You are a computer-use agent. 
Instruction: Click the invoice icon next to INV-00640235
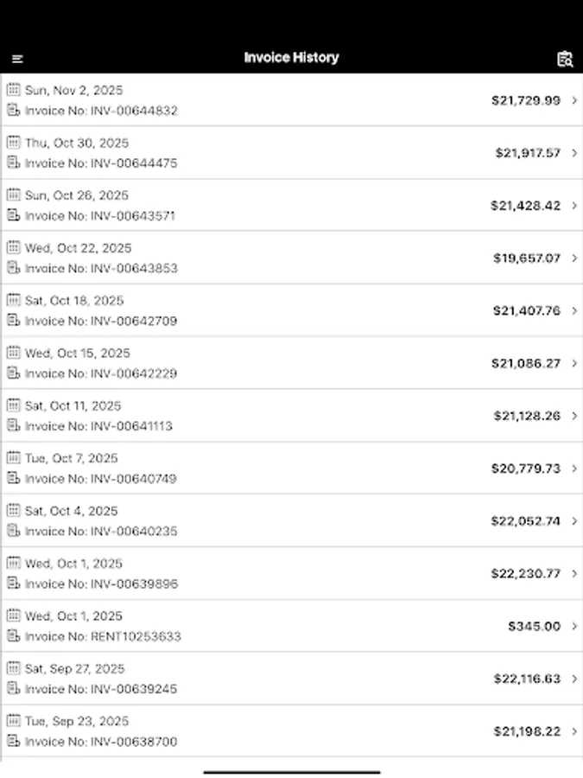pos(13,531)
